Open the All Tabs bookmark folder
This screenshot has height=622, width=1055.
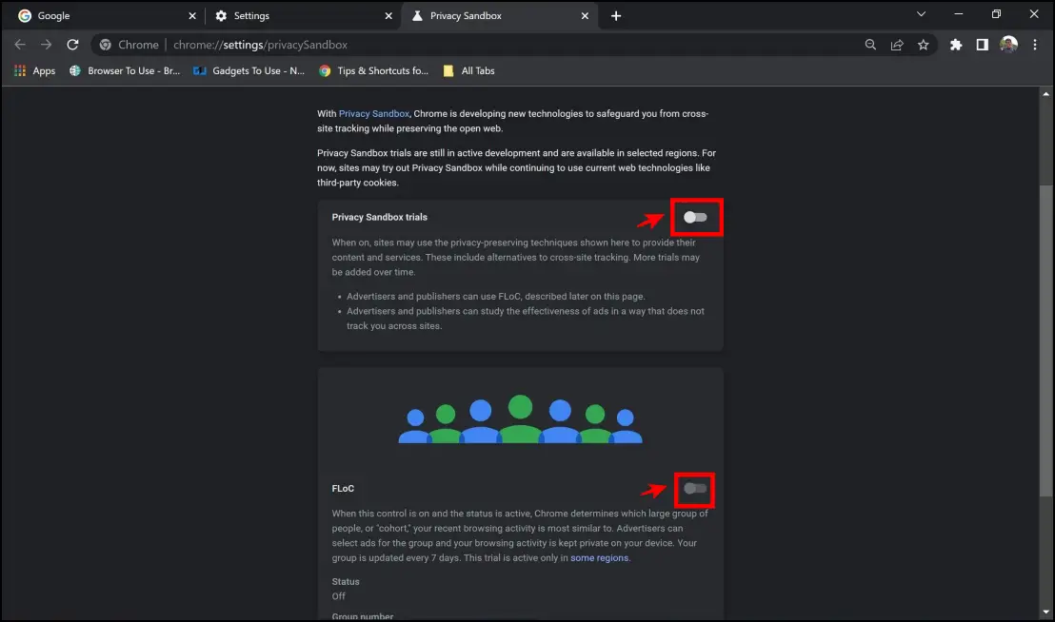[x=469, y=70]
